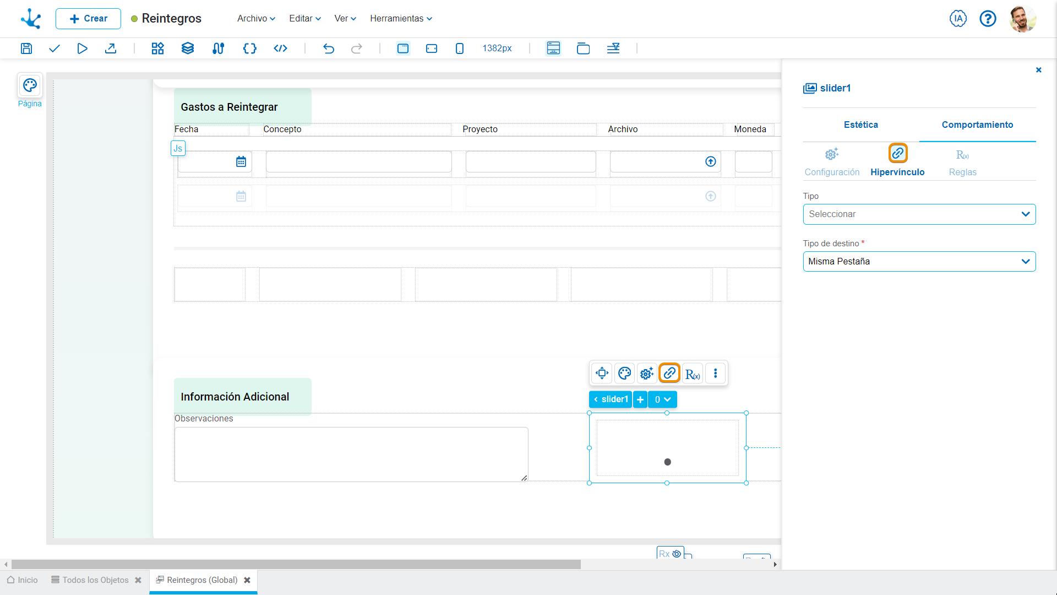Open the layers stack icon
Screen dimensions: 1057x595
coord(188,48)
